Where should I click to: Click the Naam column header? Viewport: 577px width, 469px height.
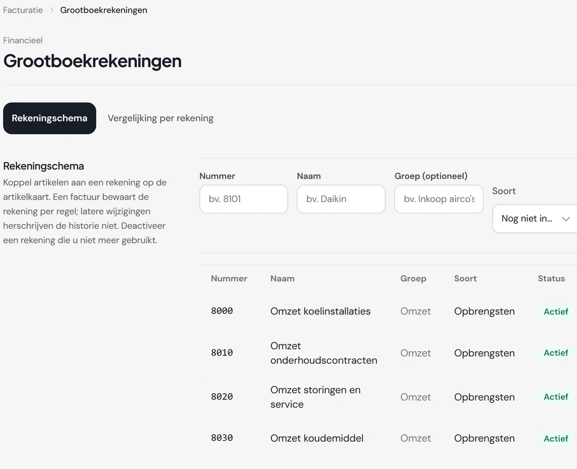click(282, 279)
